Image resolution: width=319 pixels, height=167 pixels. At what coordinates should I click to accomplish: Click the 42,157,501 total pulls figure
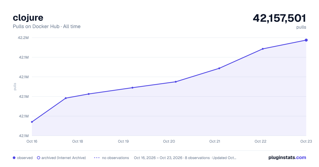(279, 18)
